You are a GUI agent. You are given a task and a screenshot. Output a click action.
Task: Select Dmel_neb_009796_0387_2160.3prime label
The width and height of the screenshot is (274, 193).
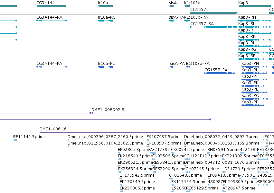pos(105,137)
